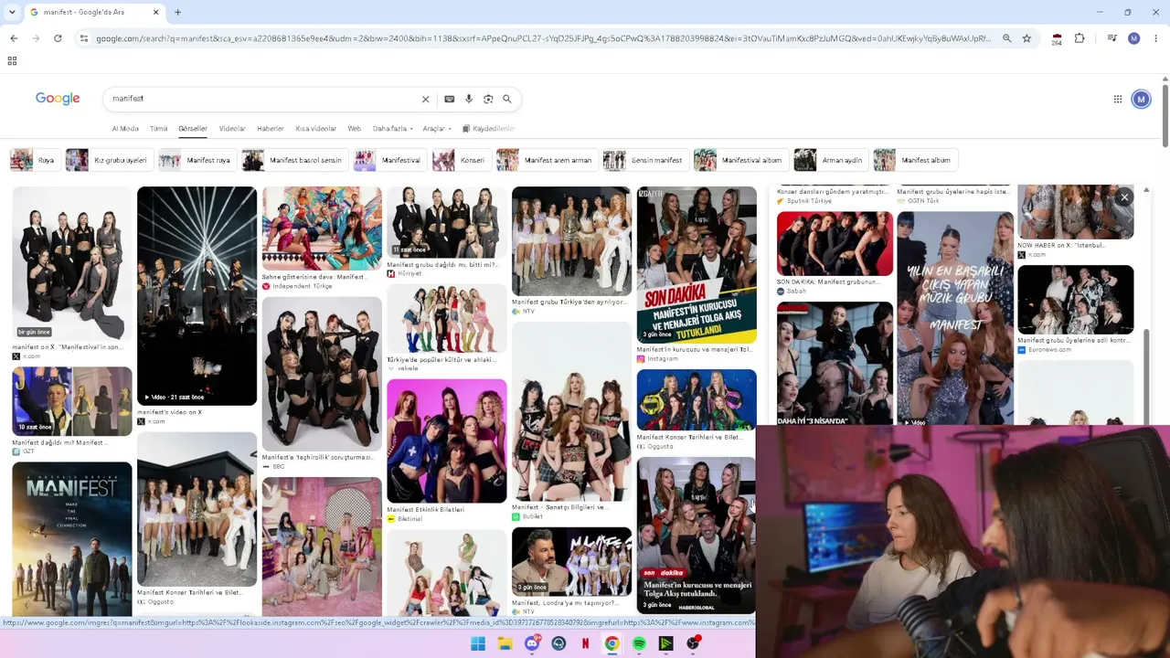Go back to the previous page
The image size is (1170, 658).
coord(14,38)
